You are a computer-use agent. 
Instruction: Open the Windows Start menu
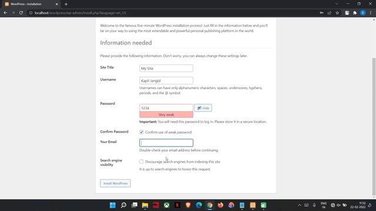(x=112, y=205)
